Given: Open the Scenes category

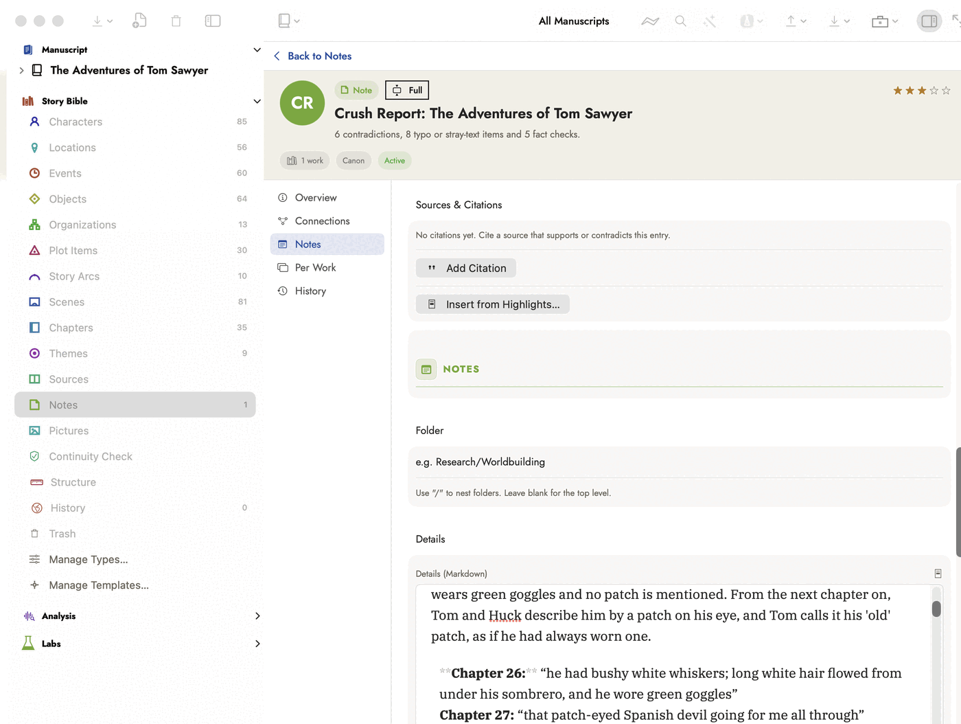Looking at the screenshot, I should [x=135, y=302].
